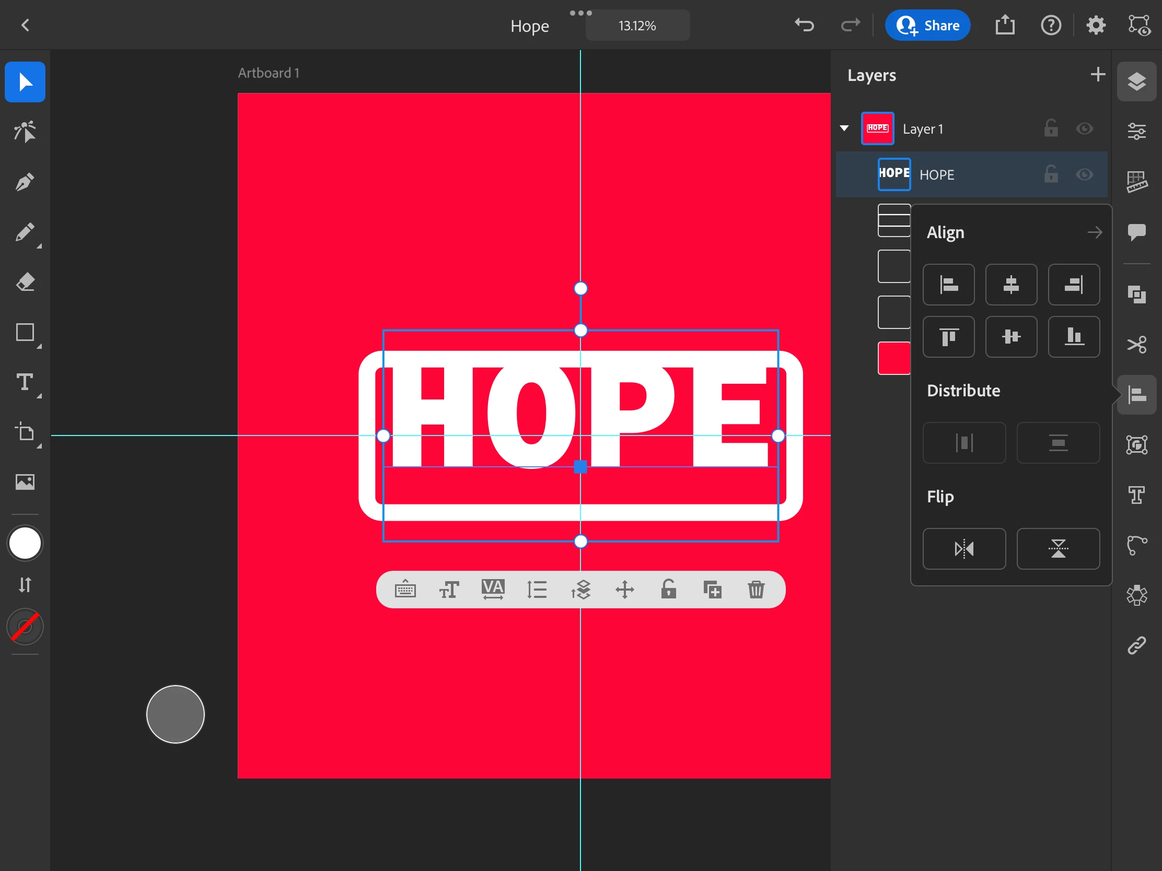Open the Place Image tool
The height and width of the screenshot is (871, 1162).
[x=25, y=482]
